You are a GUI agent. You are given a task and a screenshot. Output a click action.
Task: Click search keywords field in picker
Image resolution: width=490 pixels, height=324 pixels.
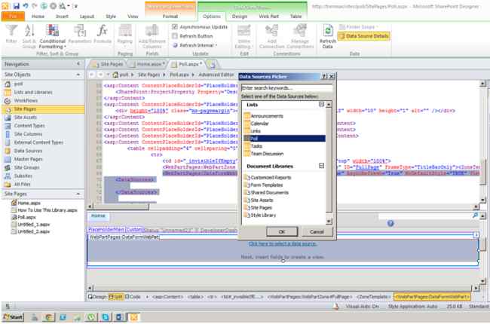(x=286, y=88)
